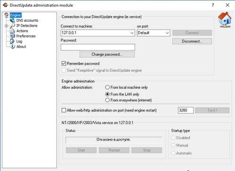235x171 pixels.
Task: Open IP Detections section
Action: pos(27,26)
